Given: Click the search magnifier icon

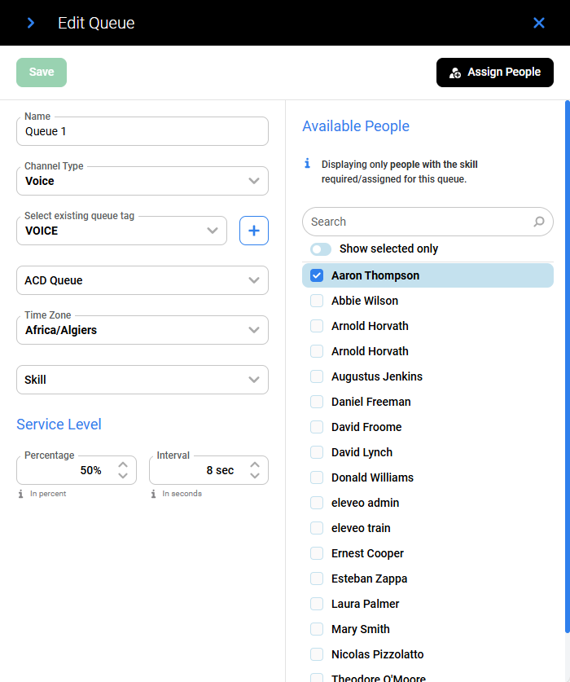Looking at the screenshot, I should [x=539, y=222].
